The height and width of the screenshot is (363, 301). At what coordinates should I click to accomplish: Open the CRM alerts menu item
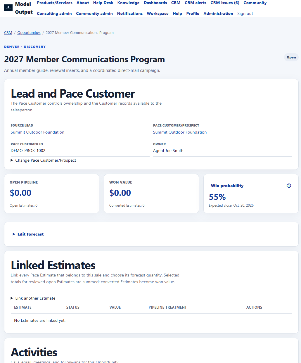tap(196, 3)
